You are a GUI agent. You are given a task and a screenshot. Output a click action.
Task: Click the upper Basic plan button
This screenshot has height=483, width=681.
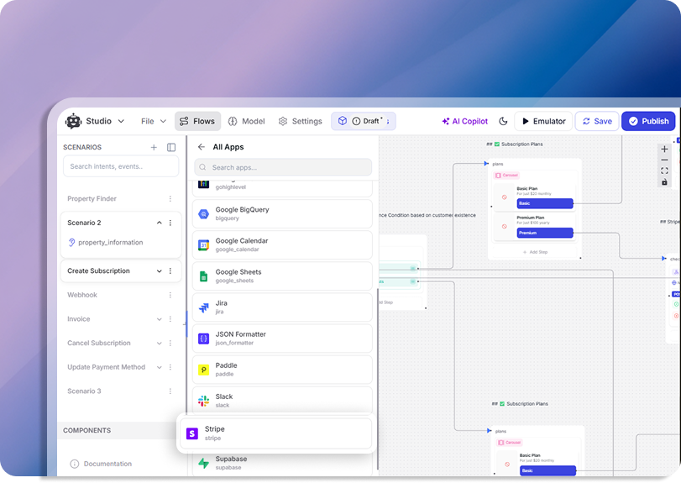tap(545, 203)
